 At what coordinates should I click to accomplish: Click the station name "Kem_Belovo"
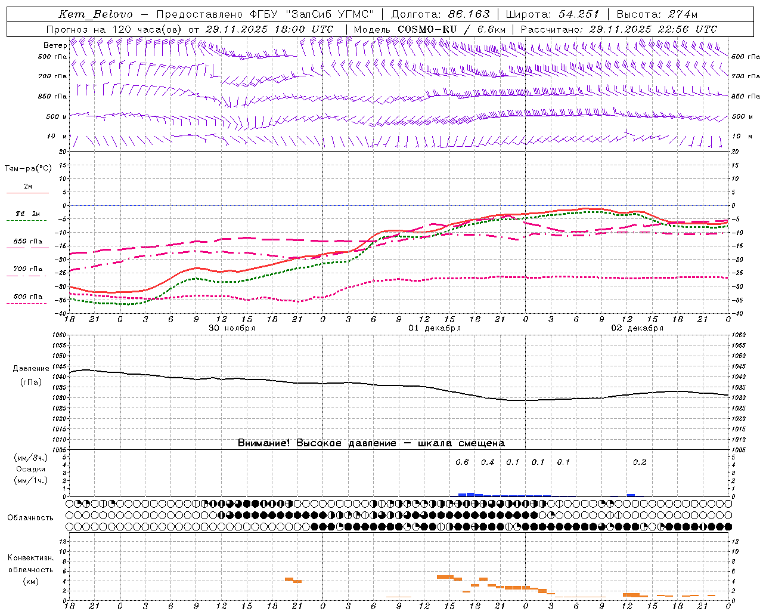(x=96, y=14)
